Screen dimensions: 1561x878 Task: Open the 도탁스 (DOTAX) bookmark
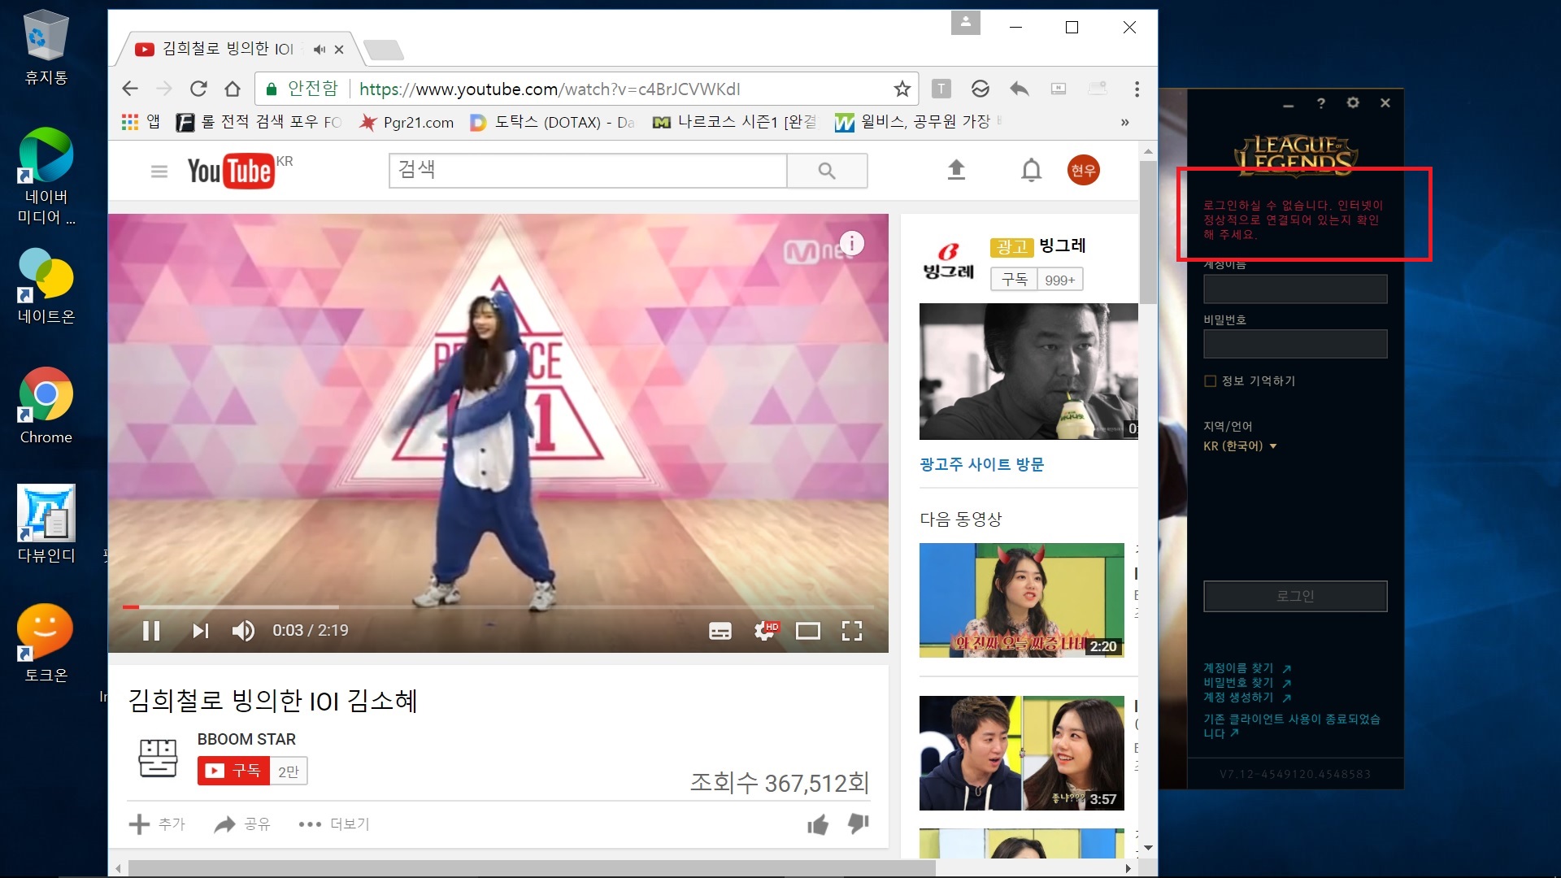553,122
